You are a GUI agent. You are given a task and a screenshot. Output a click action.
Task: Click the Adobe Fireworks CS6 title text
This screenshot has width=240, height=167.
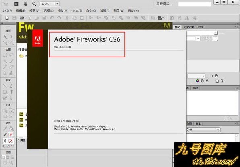pyautogui.click(x=87, y=39)
